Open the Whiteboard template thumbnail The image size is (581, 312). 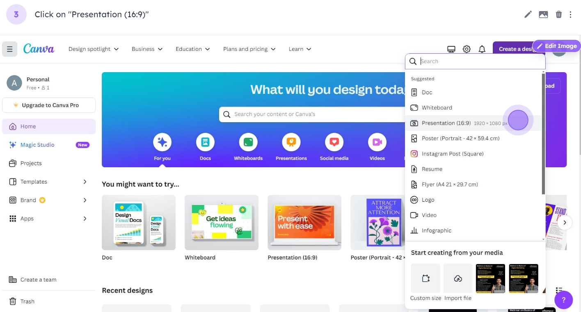pos(222,223)
